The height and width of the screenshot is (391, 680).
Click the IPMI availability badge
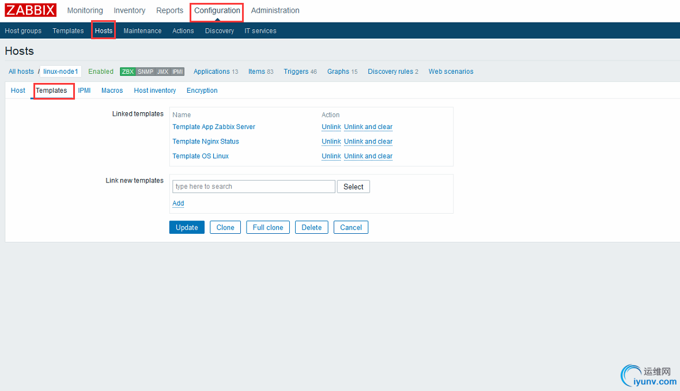tap(177, 71)
